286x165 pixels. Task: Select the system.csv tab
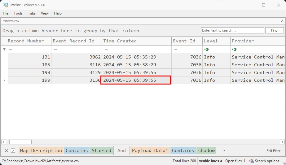[11, 21]
